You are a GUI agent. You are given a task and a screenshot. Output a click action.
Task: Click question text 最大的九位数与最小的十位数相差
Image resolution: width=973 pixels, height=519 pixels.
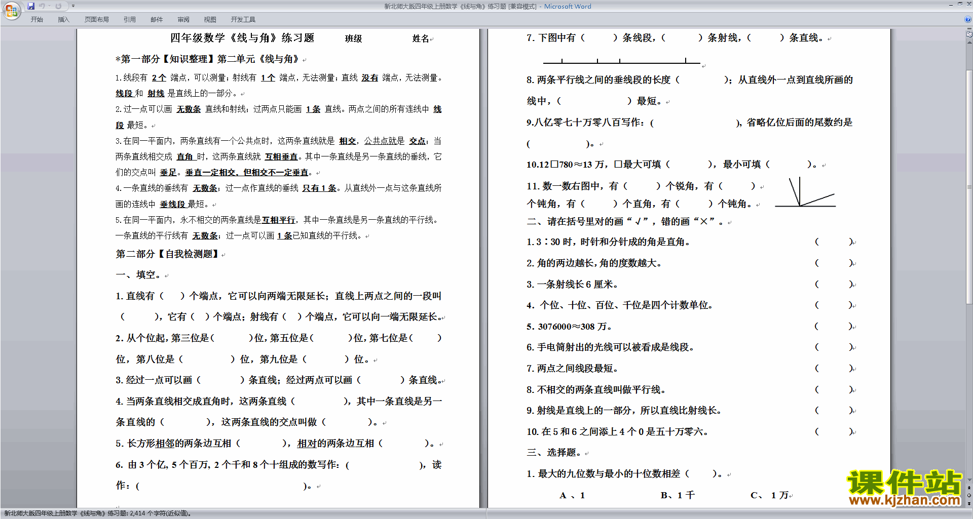(x=609, y=474)
